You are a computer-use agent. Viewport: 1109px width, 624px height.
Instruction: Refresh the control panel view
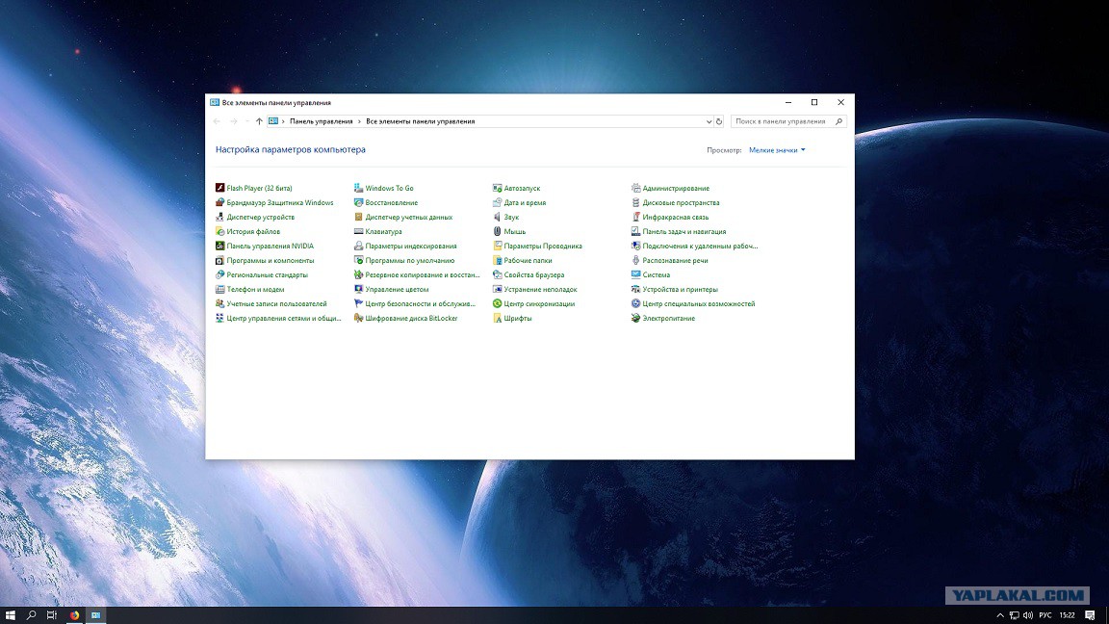[x=719, y=121]
